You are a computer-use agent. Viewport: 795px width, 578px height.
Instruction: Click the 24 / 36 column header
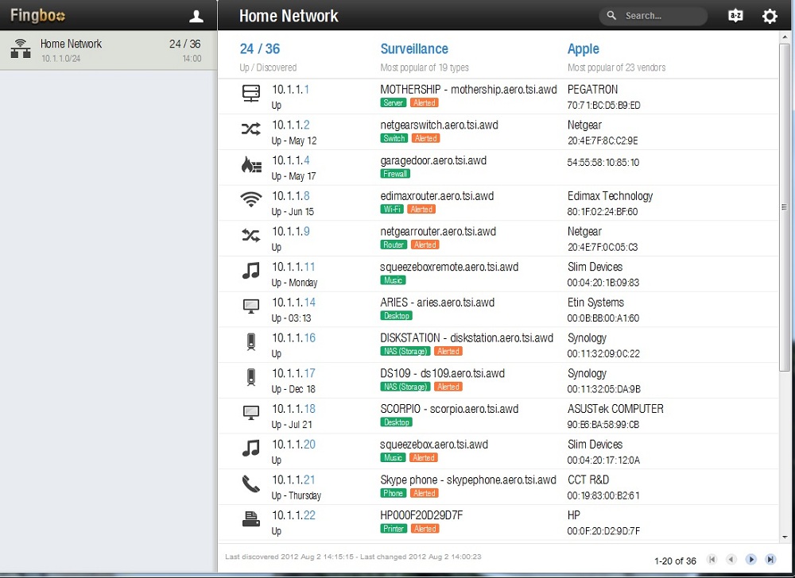tap(260, 49)
